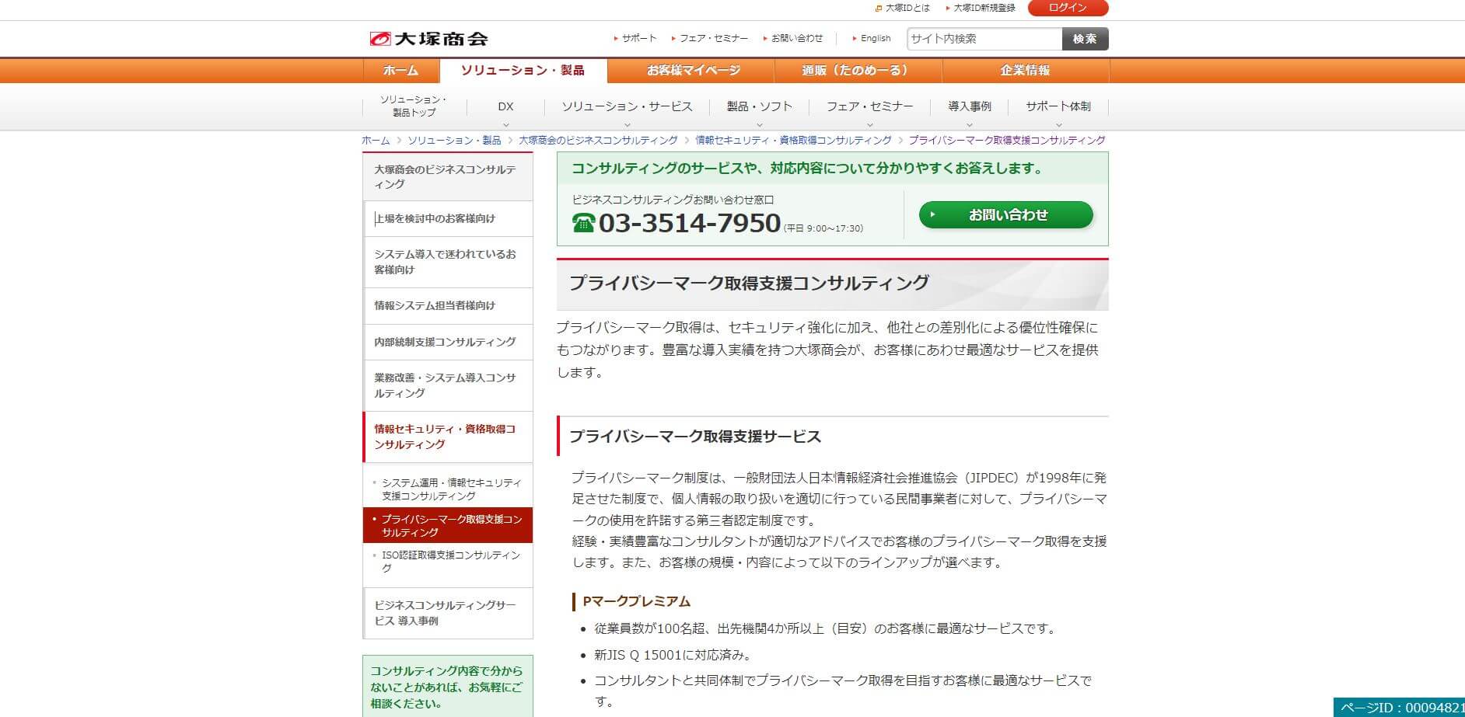Open the フェア・セミナー header link
This screenshot has width=1465, height=717.
[x=713, y=38]
